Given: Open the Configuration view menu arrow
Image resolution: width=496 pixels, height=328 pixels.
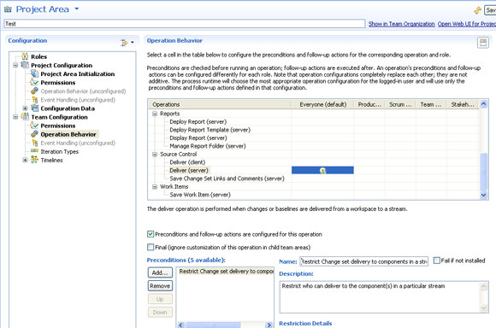Looking at the screenshot, I should click(x=133, y=42).
